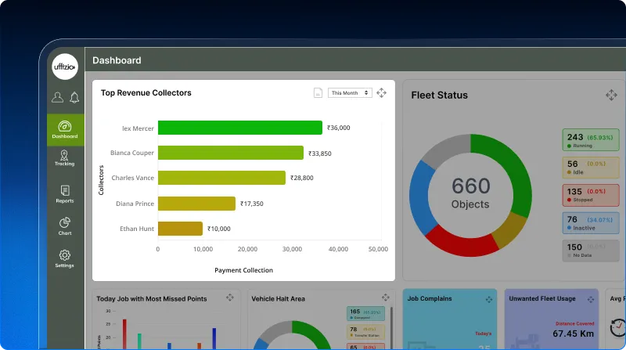The image size is (626, 350).
Task: Click the ₹10,000 value label
Action: (x=219, y=229)
